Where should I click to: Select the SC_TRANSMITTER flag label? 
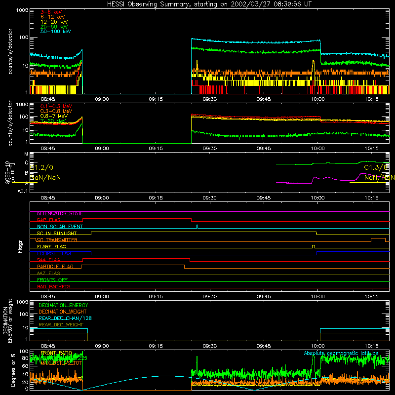[57, 240]
